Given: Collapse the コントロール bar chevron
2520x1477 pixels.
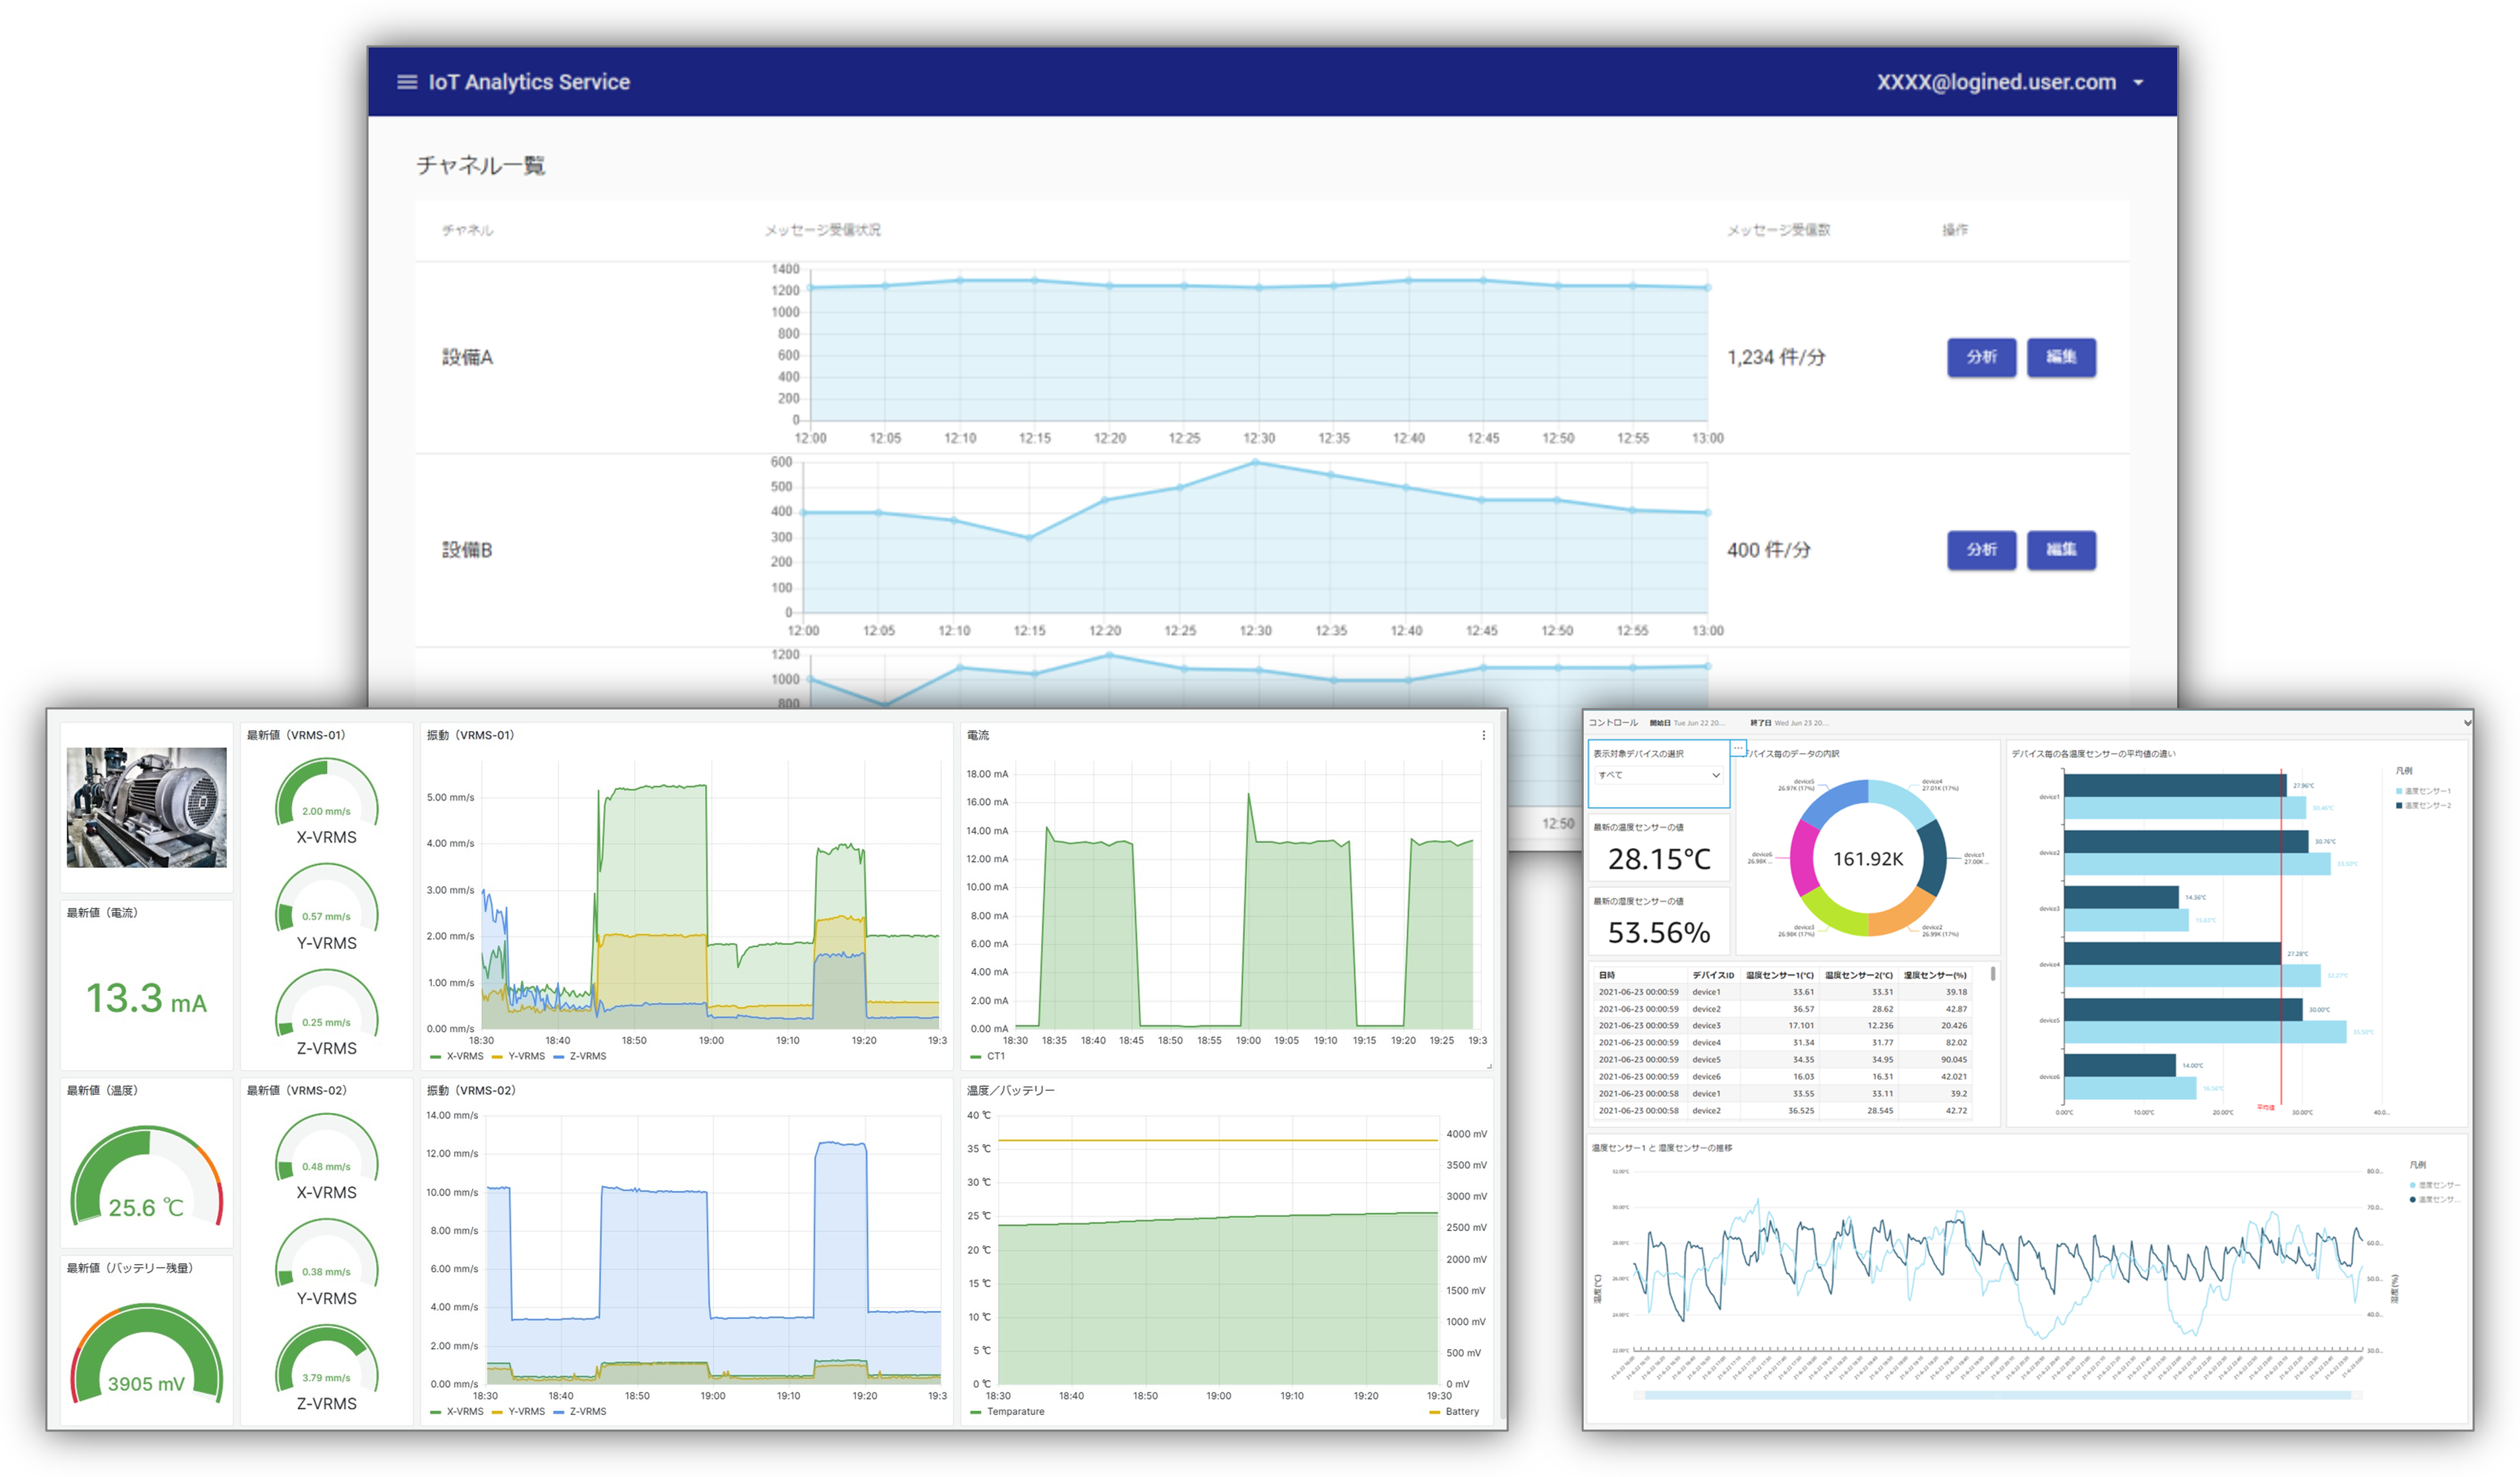Looking at the screenshot, I should [x=2467, y=722].
